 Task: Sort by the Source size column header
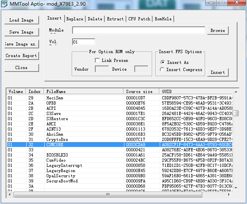pos(141,91)
